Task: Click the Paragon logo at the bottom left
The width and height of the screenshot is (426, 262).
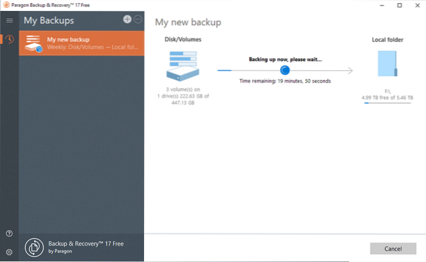Action: click(x=33, y=247)
